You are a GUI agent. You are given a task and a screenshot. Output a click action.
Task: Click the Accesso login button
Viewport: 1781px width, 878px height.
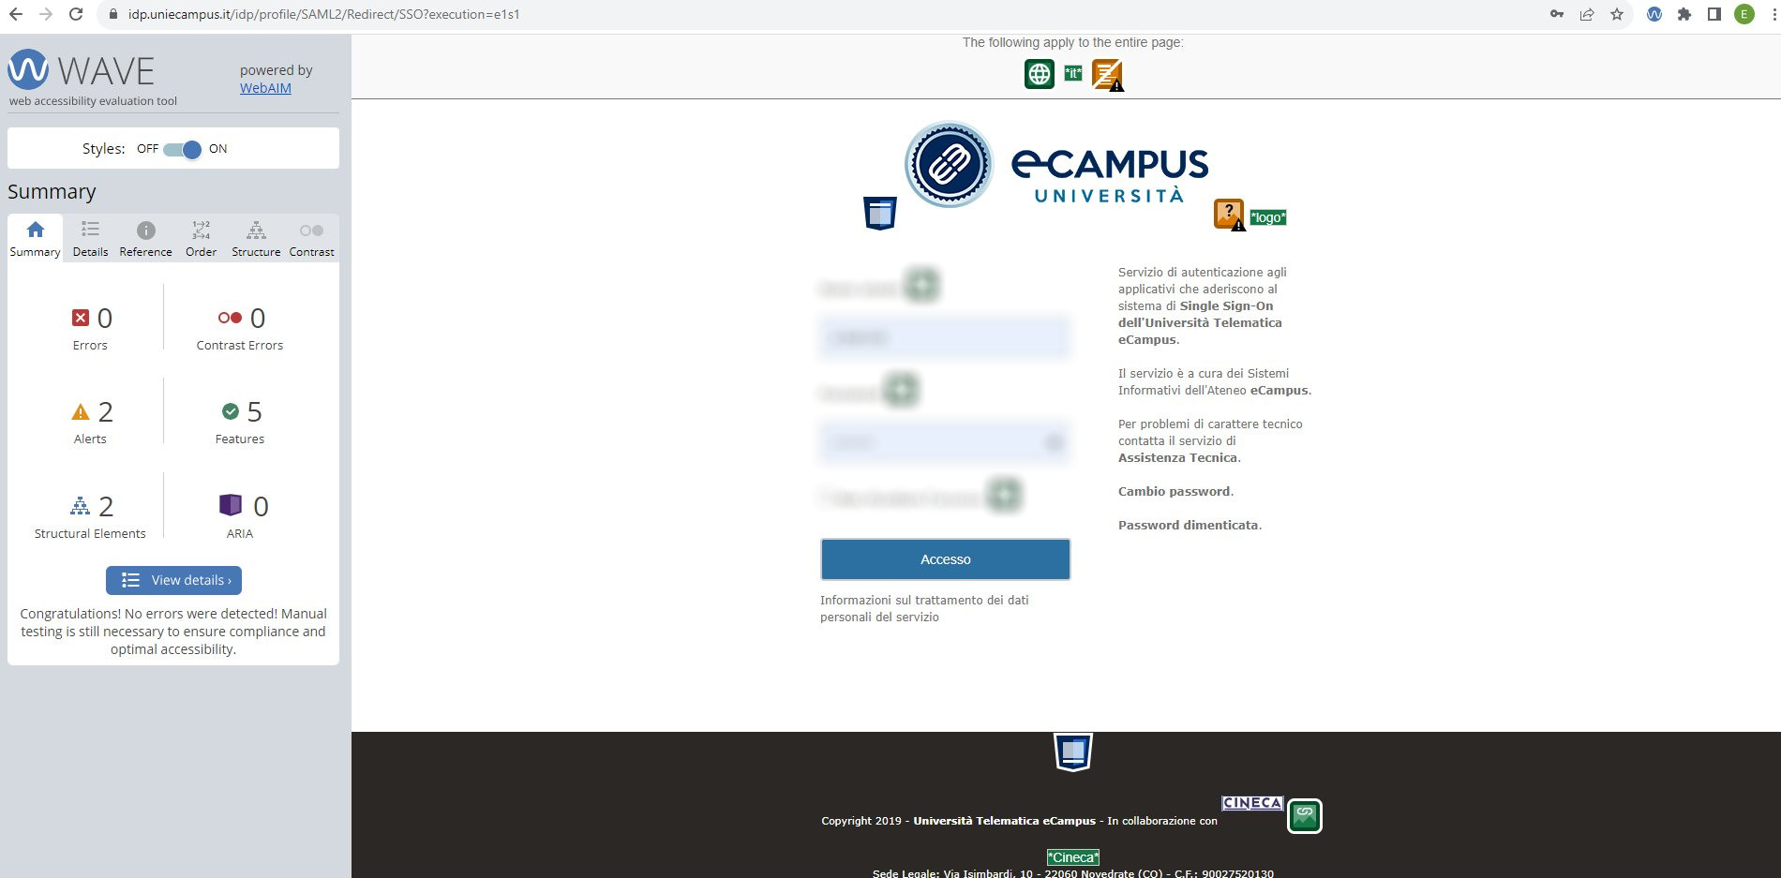click(945, 559)
